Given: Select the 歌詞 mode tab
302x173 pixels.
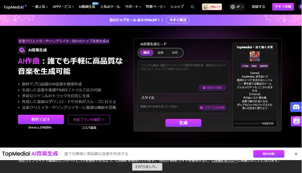Looking at the screenshot, I should 146,53.
